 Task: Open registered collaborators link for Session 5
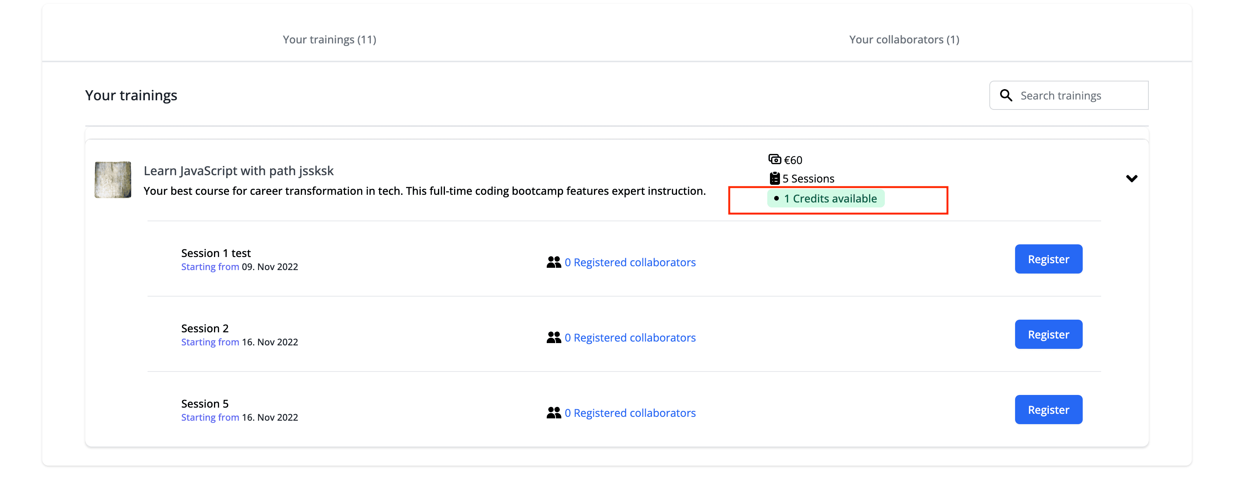tap(630, 413)
